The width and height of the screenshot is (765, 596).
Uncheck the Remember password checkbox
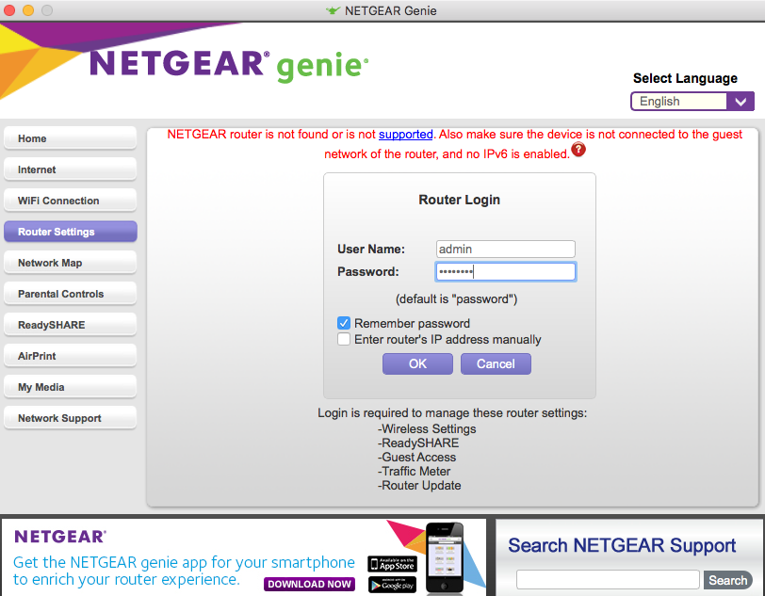click(344, 323)
